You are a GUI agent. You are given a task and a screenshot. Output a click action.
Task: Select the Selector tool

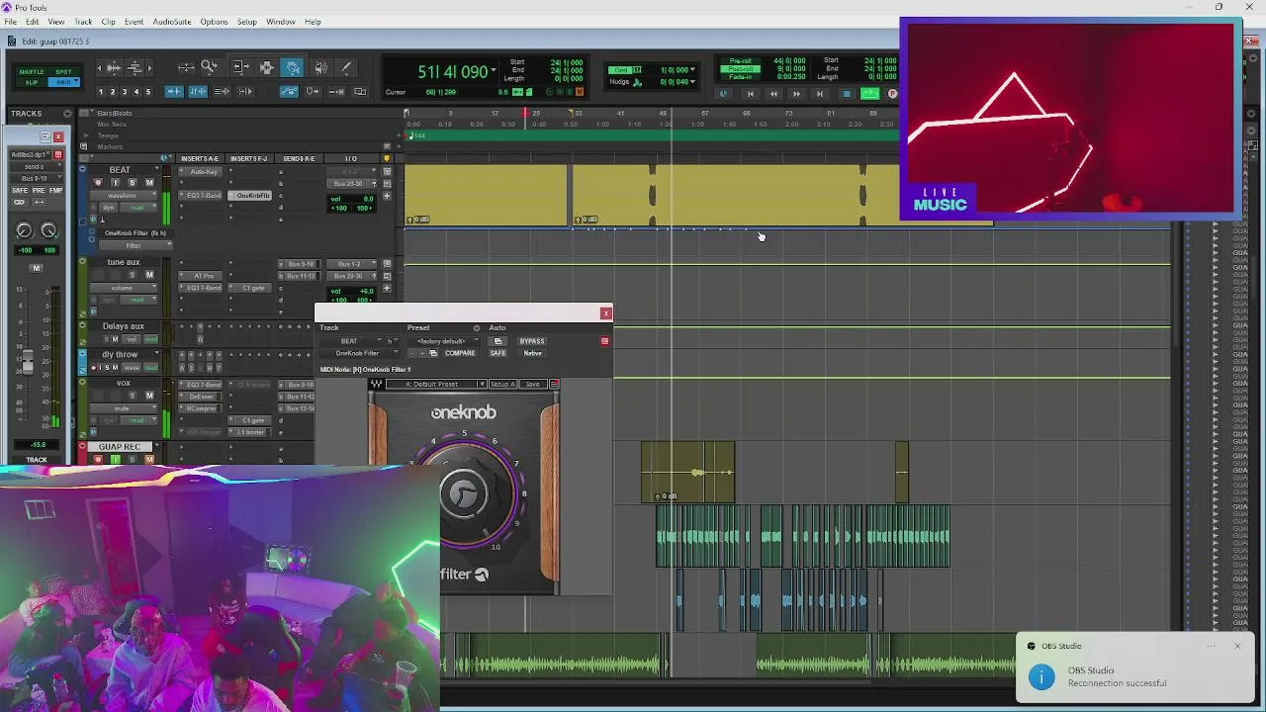click(266, 67)
